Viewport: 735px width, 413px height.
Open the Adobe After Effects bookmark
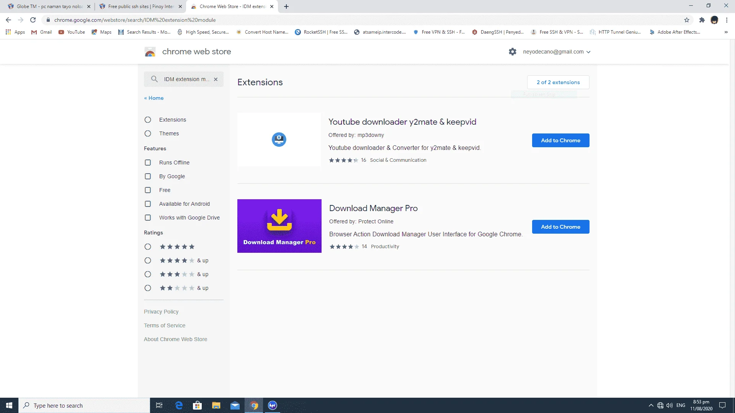(675, 32)
